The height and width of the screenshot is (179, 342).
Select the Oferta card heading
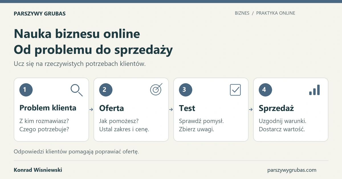point(111,108)
